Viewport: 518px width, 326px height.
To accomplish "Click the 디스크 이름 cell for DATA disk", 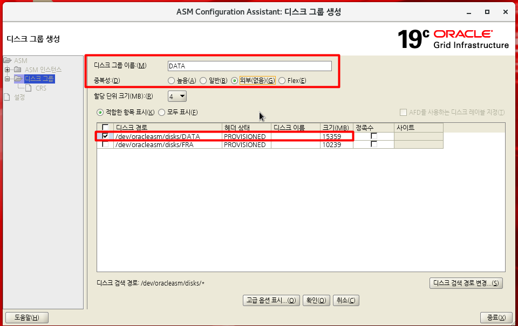I will [296, 136].
